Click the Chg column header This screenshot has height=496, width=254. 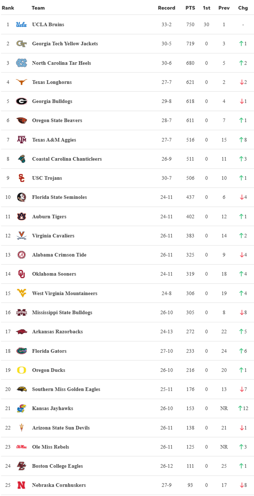pos(243,8)
